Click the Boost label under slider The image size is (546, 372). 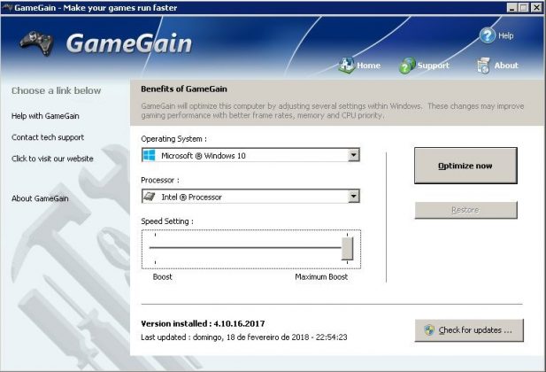[x=162, y=277]
